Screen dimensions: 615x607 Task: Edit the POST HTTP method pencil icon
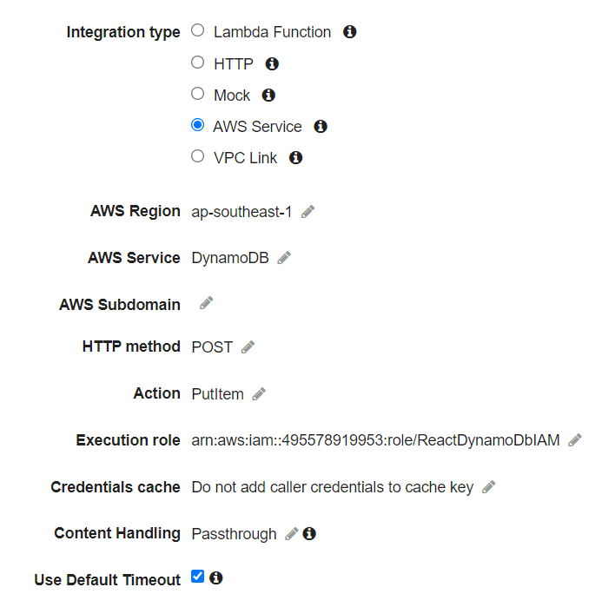point(248,347)
